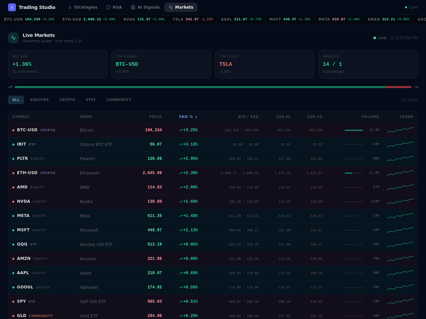The height and width of the screenshot is (319, 426).
Task: Click the PLTR trend sparkline
Action: pyautogui.click(x=400, y=159)
